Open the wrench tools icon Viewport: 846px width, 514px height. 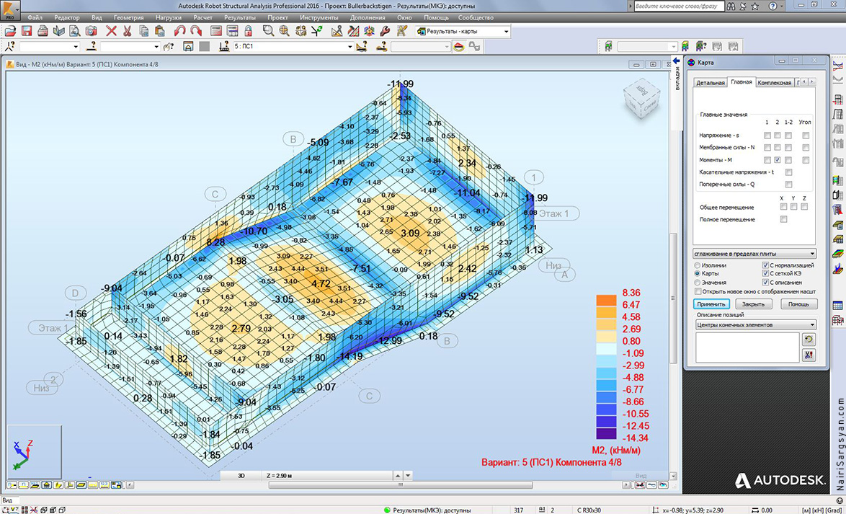coord(386,31)
